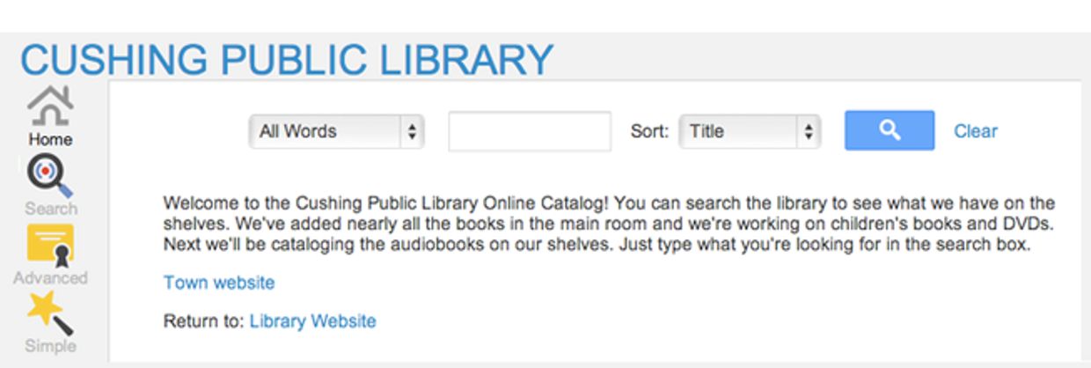Open the Town website link
The height and width of the screenshot is (368, 1091).
tap(219, 283)
